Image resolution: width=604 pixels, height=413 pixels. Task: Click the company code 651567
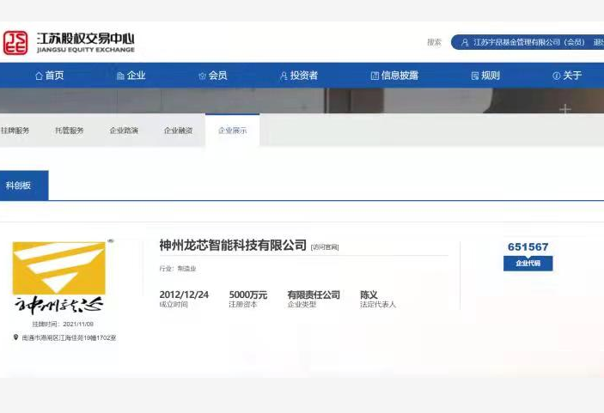coord(528,246)
